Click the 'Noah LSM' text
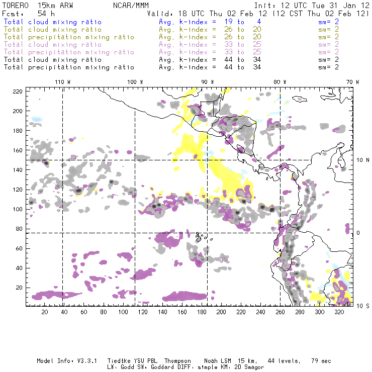Screen dimensions: 372x372 coord(218,361)
